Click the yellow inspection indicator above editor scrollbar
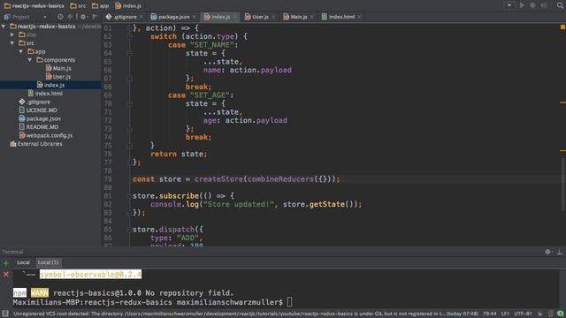This screenshot has height=318, width=566. pos(562,27)
